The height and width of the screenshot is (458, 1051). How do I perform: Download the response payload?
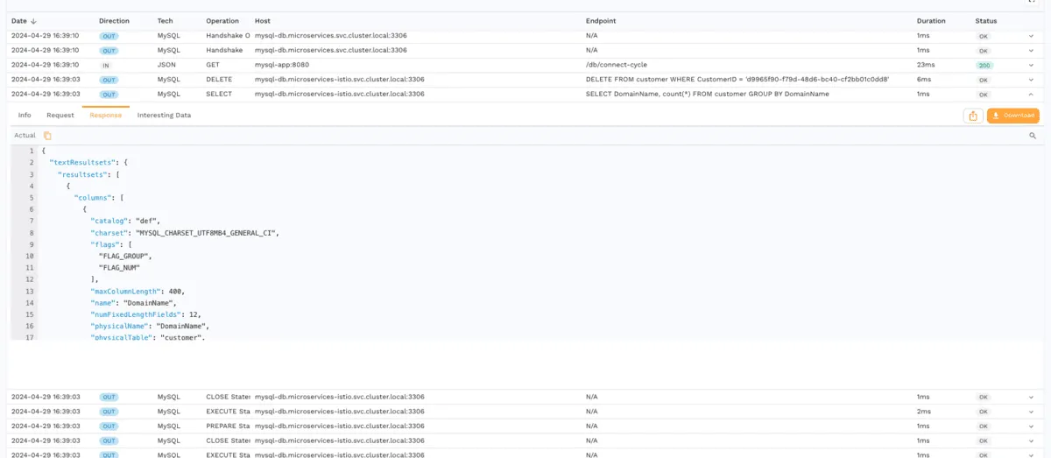tap(1012, 116)
